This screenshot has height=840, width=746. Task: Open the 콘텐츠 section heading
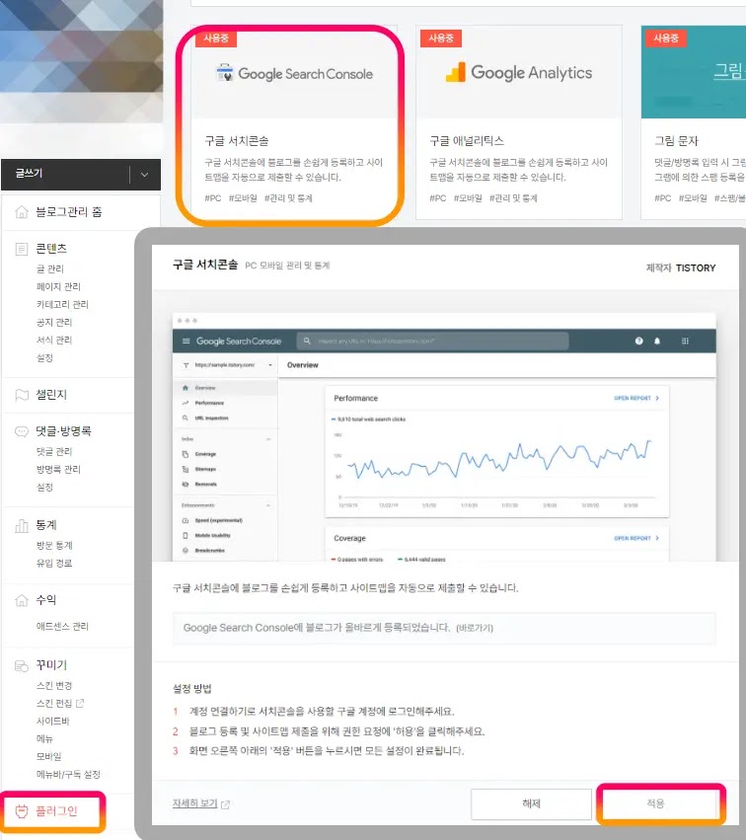51,249
